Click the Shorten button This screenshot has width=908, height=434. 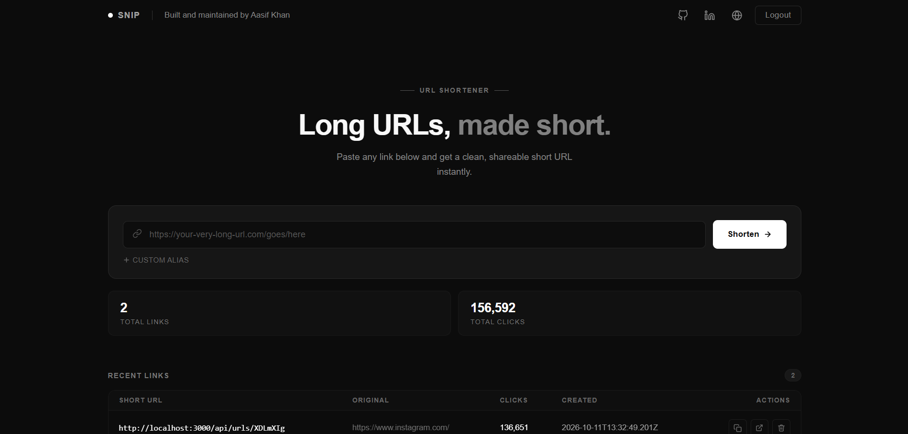tap(749, 234)
